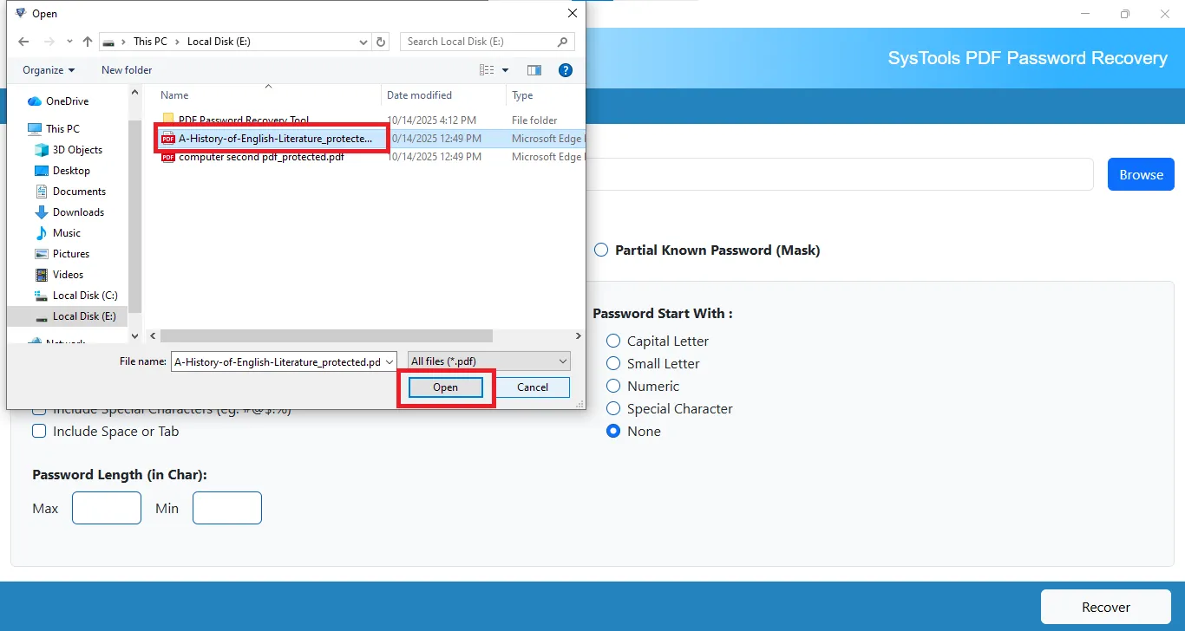This screenshot has height=631, width=1185.
Task: Click Local Disk (E:) in address breadcrumb
Action: pyautogui.click(x=219, y=42)
